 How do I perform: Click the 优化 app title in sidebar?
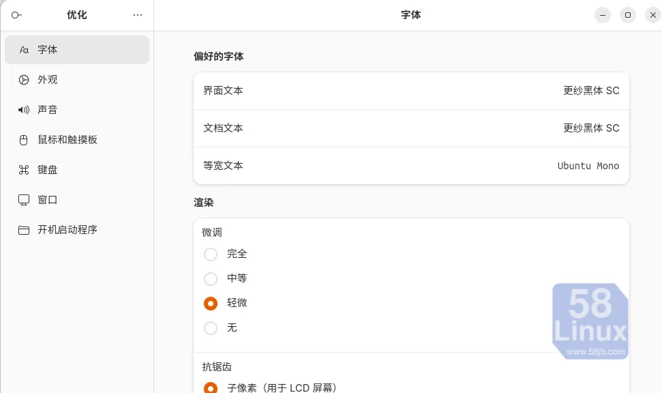77,15
